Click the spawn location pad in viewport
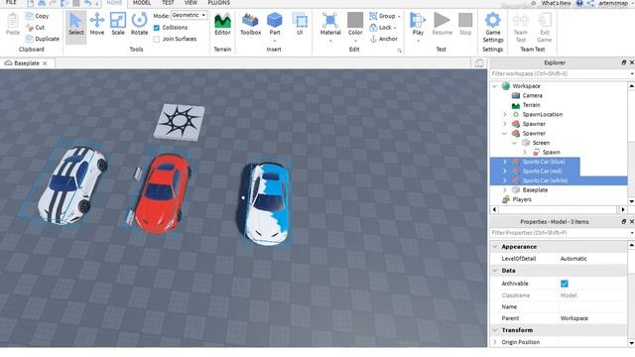This screenshot has width=635, height=357. (x=179, y=121)
